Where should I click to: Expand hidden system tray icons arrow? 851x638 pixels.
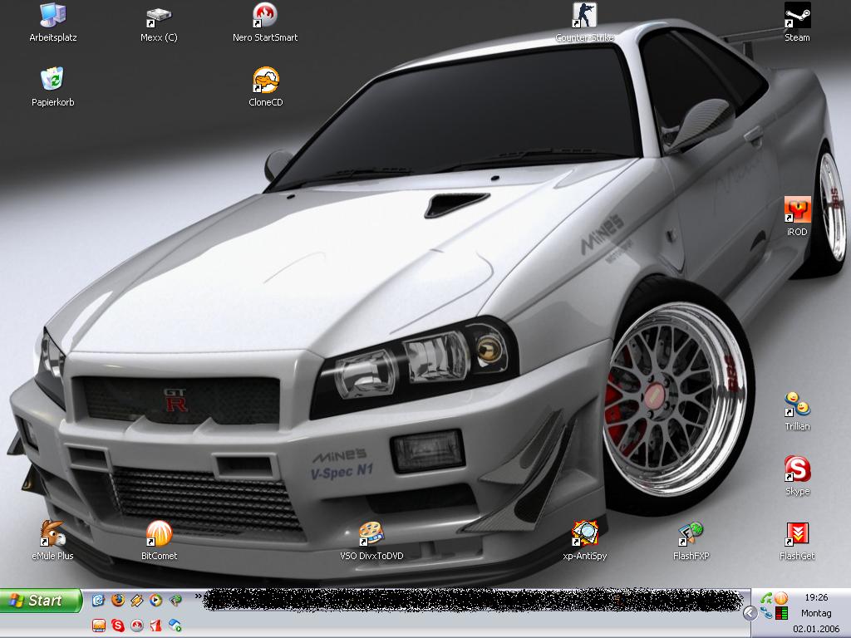click(750, 613)
